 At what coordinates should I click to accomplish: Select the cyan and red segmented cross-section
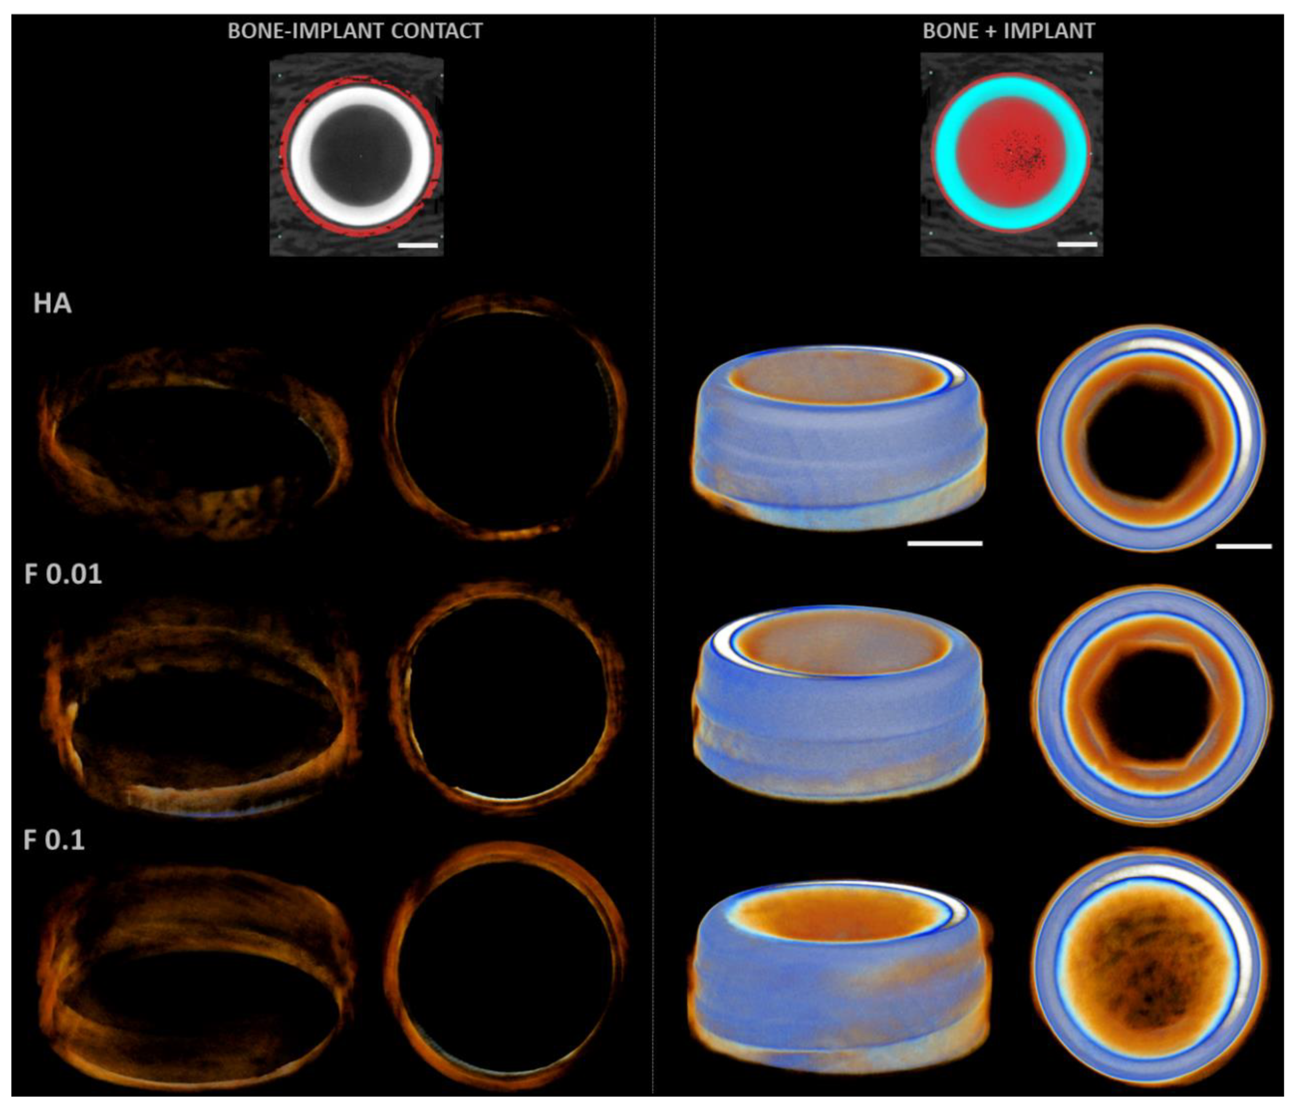click(x=1011, y=154)
